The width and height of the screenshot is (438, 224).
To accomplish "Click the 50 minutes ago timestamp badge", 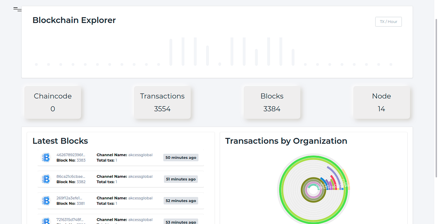I will coord(181,157).
